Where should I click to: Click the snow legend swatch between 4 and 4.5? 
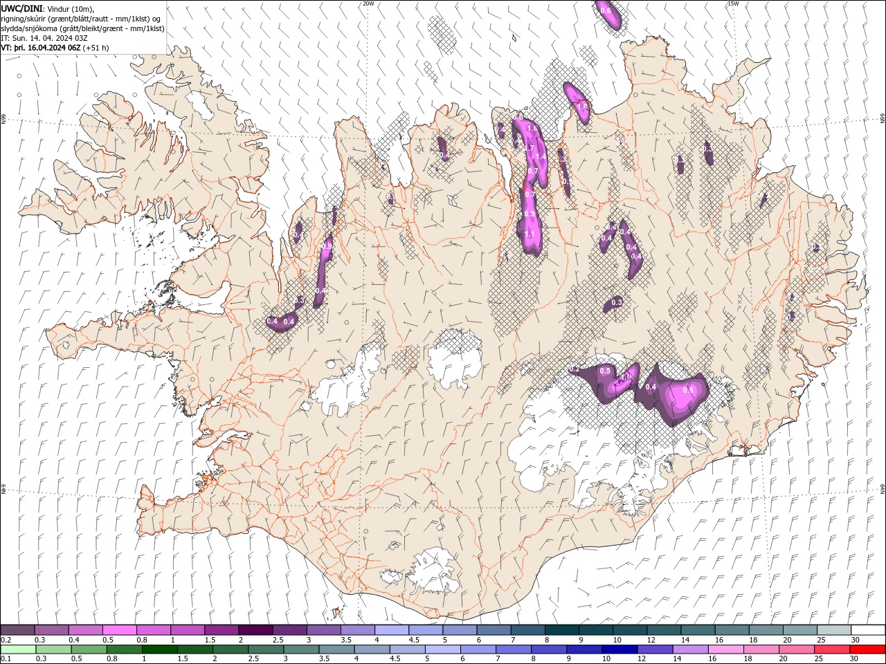coord(391,630)
